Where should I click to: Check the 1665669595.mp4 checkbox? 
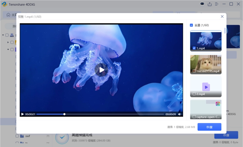coord(194,71)
